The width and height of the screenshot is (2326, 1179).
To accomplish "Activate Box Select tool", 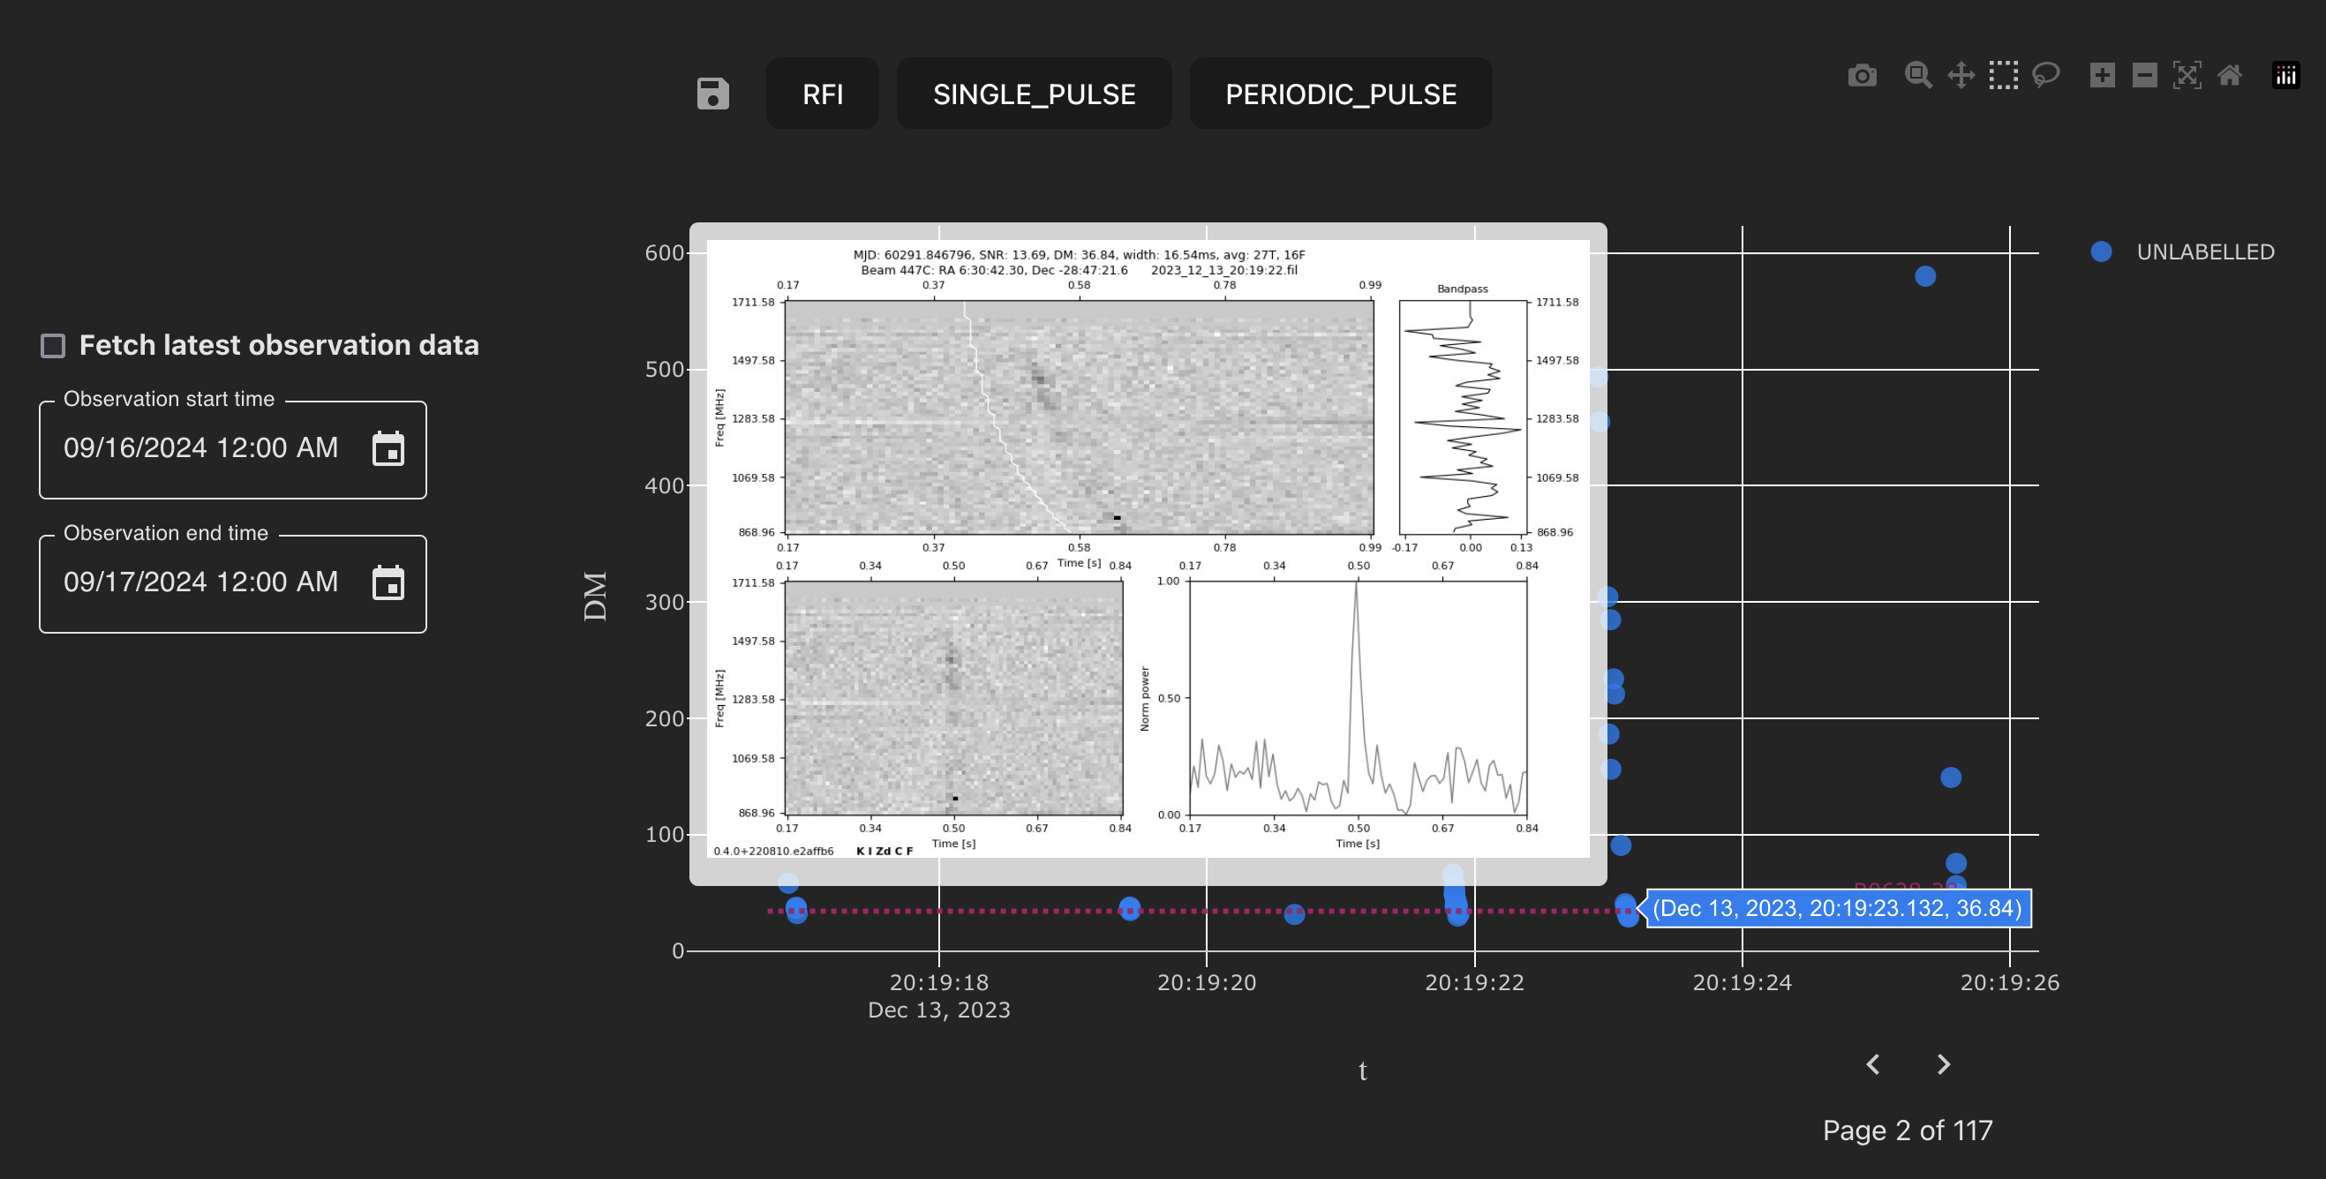I will 2003,75.
